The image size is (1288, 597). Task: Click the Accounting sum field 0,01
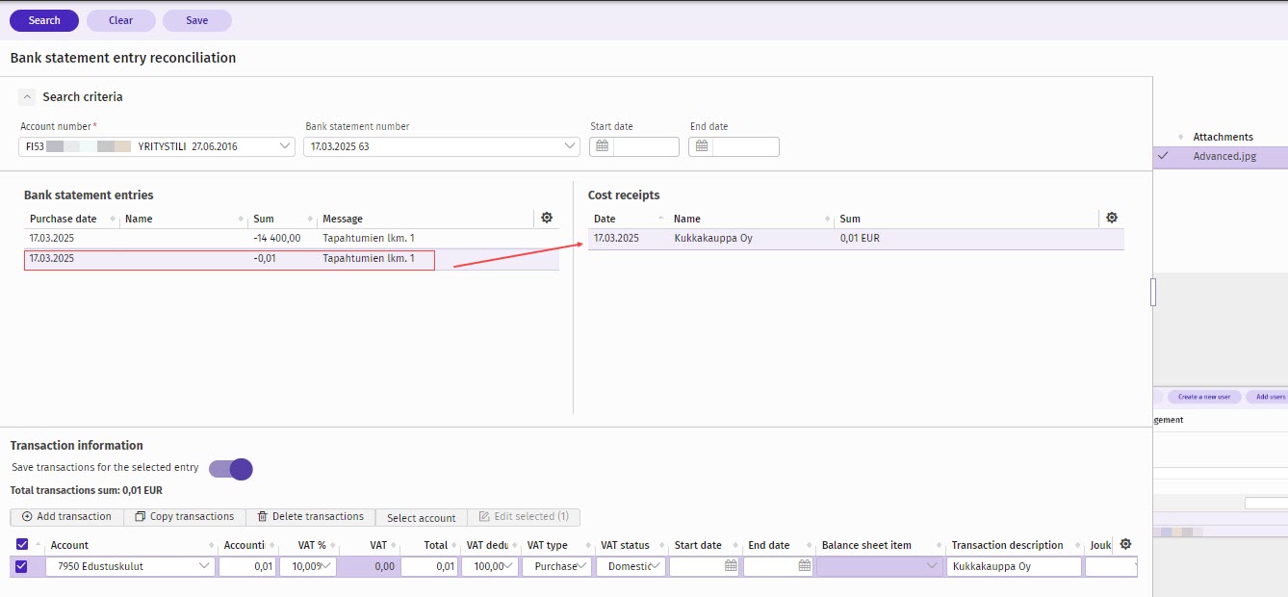tap(247, 566)
